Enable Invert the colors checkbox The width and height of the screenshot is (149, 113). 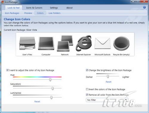(87, 89)
